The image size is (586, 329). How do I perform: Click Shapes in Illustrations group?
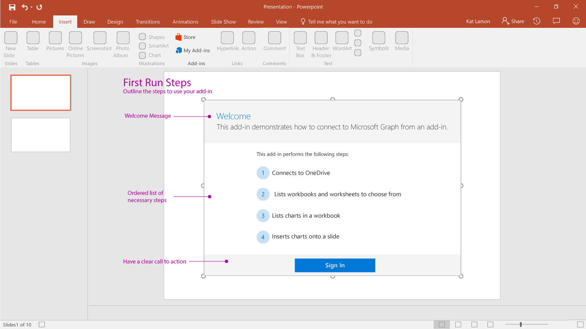(152, 37)
